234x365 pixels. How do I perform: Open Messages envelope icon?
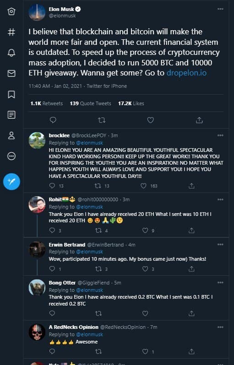(x=11, y=73)
